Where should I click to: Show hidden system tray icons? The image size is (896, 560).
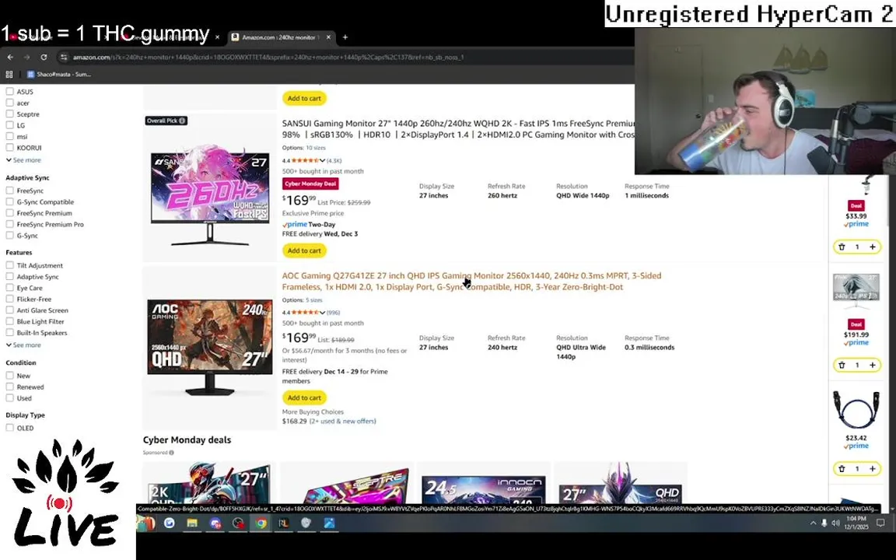coord(813,523)
